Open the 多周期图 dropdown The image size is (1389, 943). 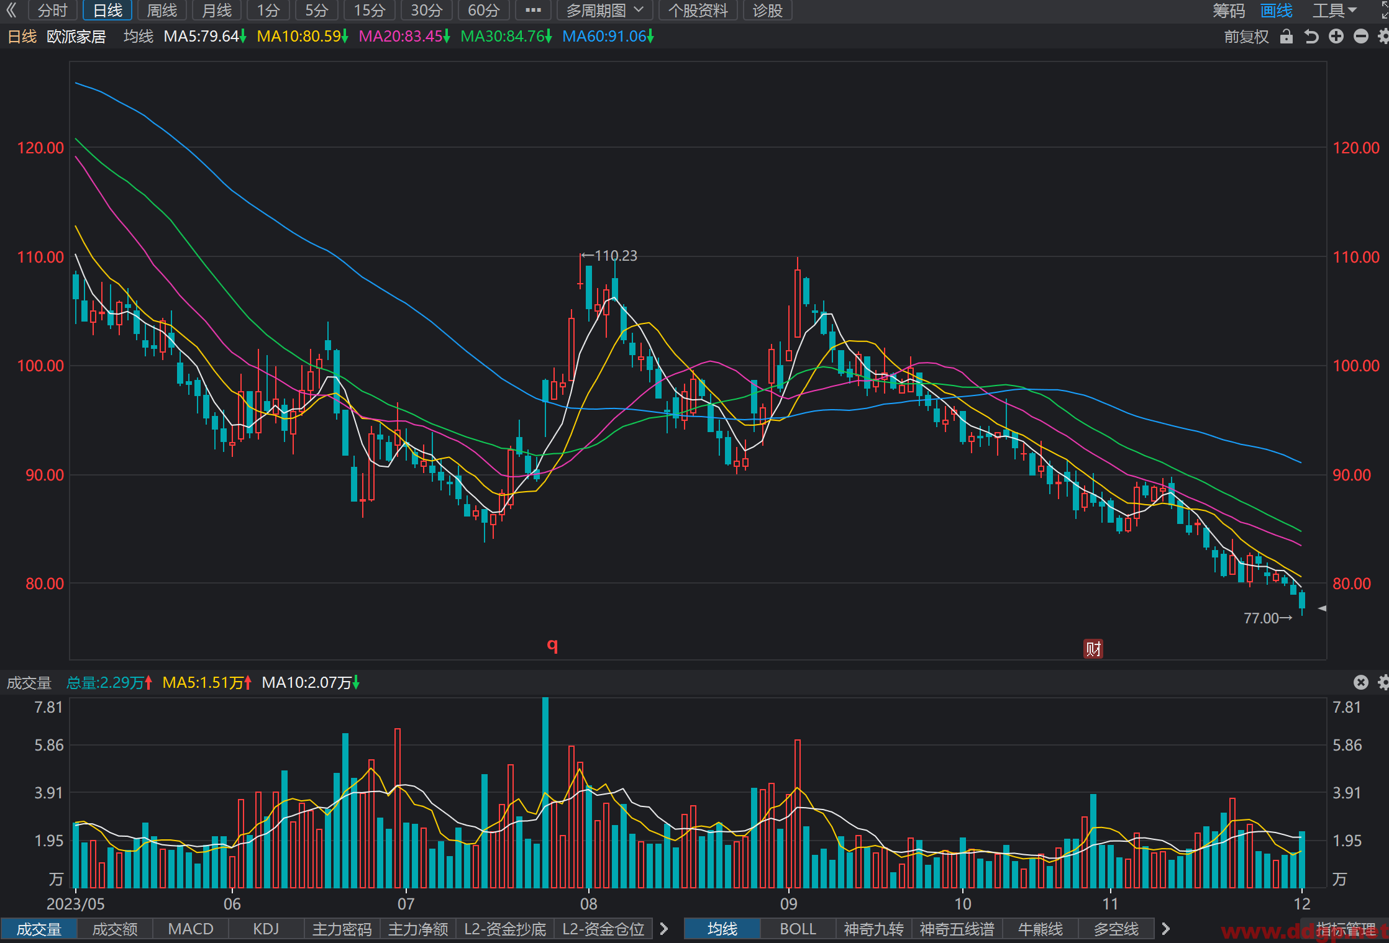[x=604, y=11]
